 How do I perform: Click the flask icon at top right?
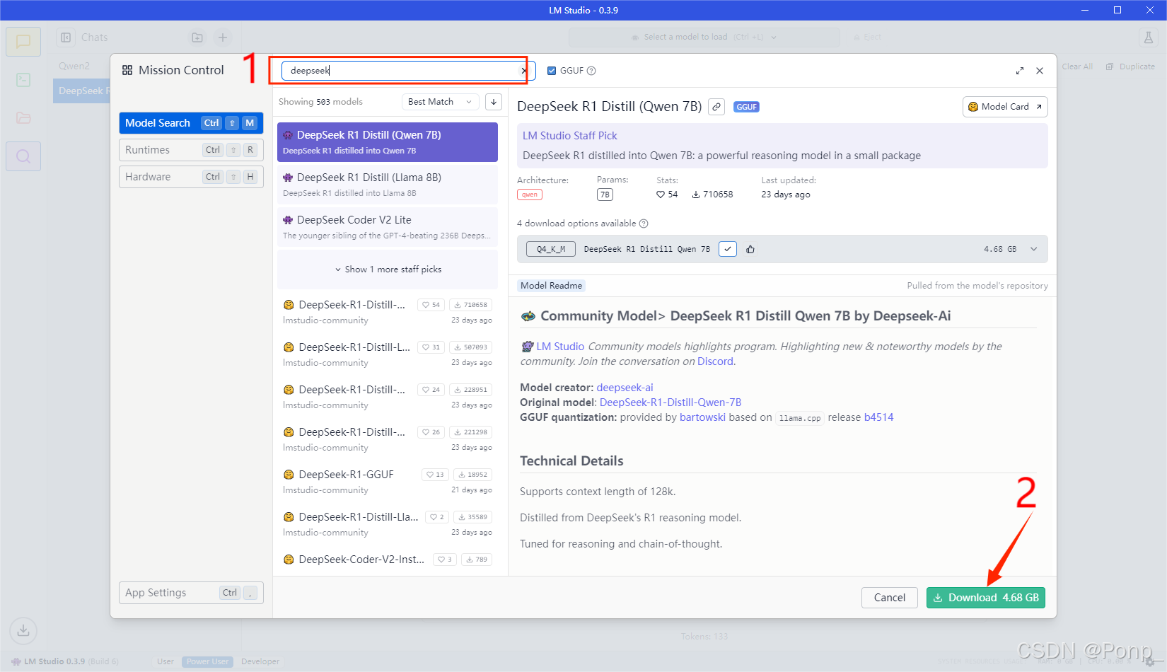pyautogui.click(x=1149, y=37)
